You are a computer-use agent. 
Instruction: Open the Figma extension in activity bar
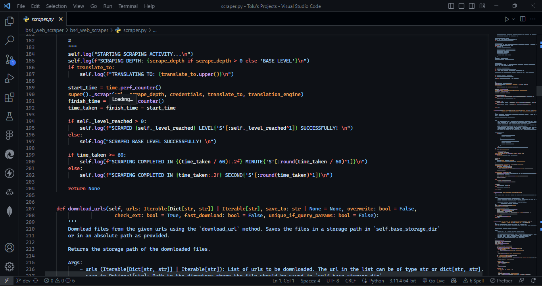point(9,135)
